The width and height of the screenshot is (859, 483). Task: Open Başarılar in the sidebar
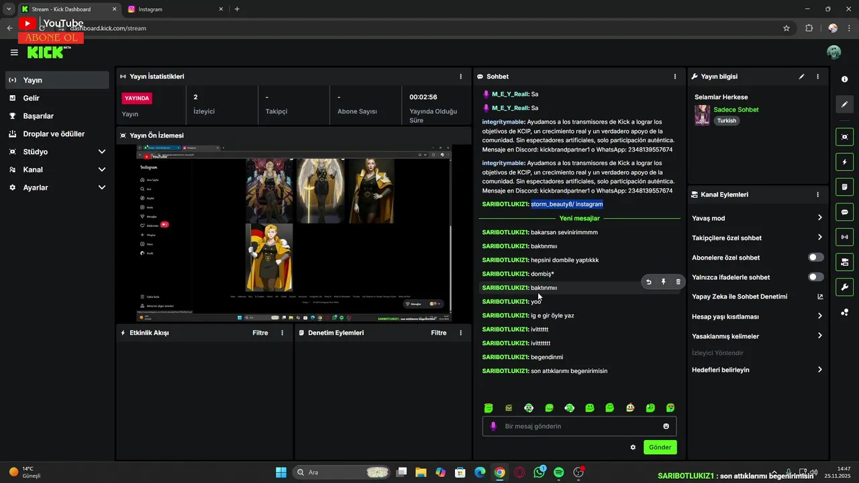click(x=57, y=116)
